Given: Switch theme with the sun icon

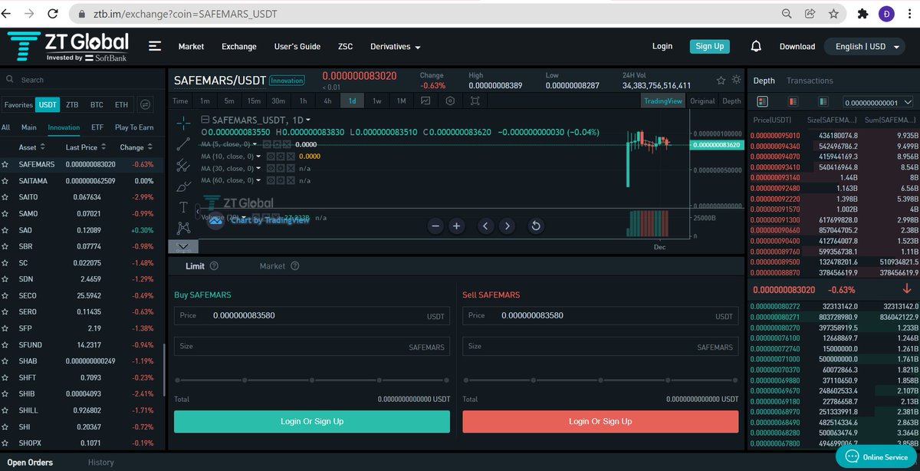Looking at the screenshot, I should pos(737,80).
